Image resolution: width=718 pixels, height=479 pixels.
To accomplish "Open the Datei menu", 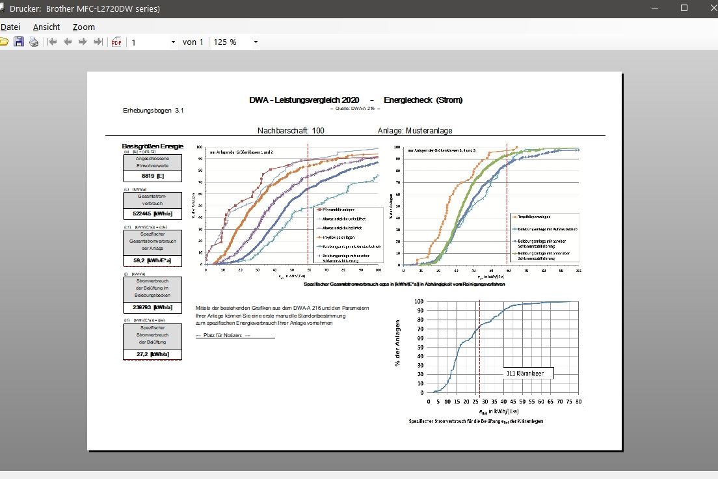I will pyautogui.click(x=10, y=27).
